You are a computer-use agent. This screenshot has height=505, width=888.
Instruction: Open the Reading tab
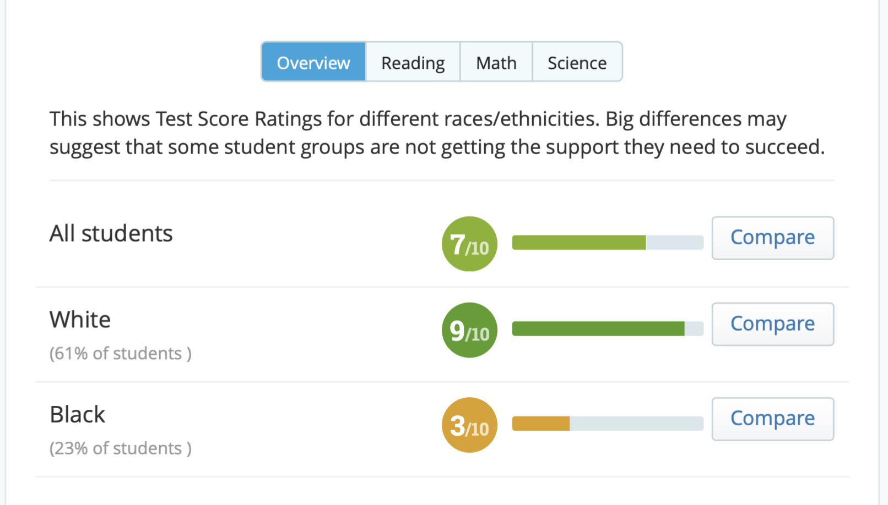[413, 62]
